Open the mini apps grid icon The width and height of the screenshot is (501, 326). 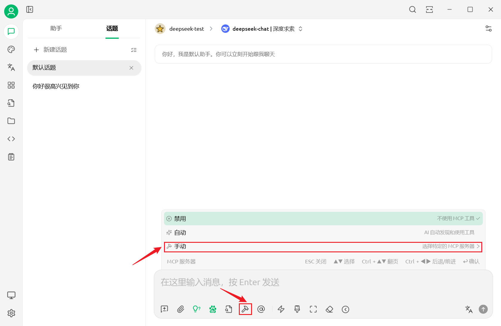click(x=11, y=85)
